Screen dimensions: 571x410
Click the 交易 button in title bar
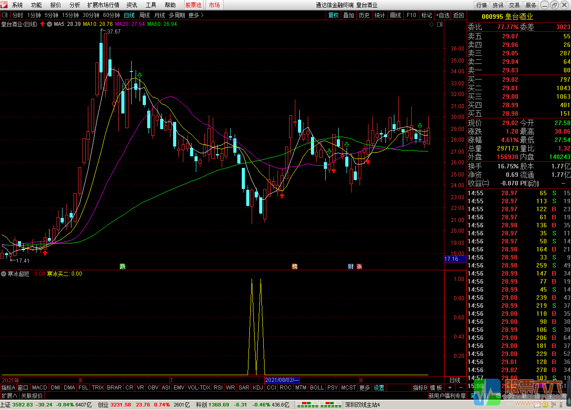[x=514, y=5]
